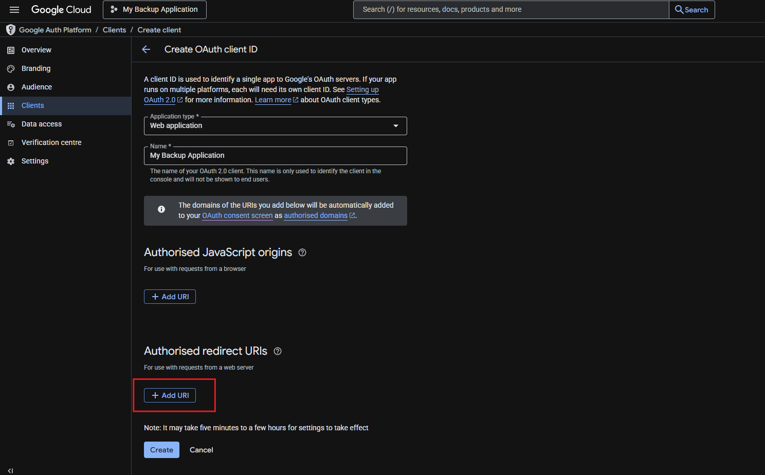Click the Clients grid icon
This screenshot has height=475, width=765.
pyautogui.click(x=11, y=106)
